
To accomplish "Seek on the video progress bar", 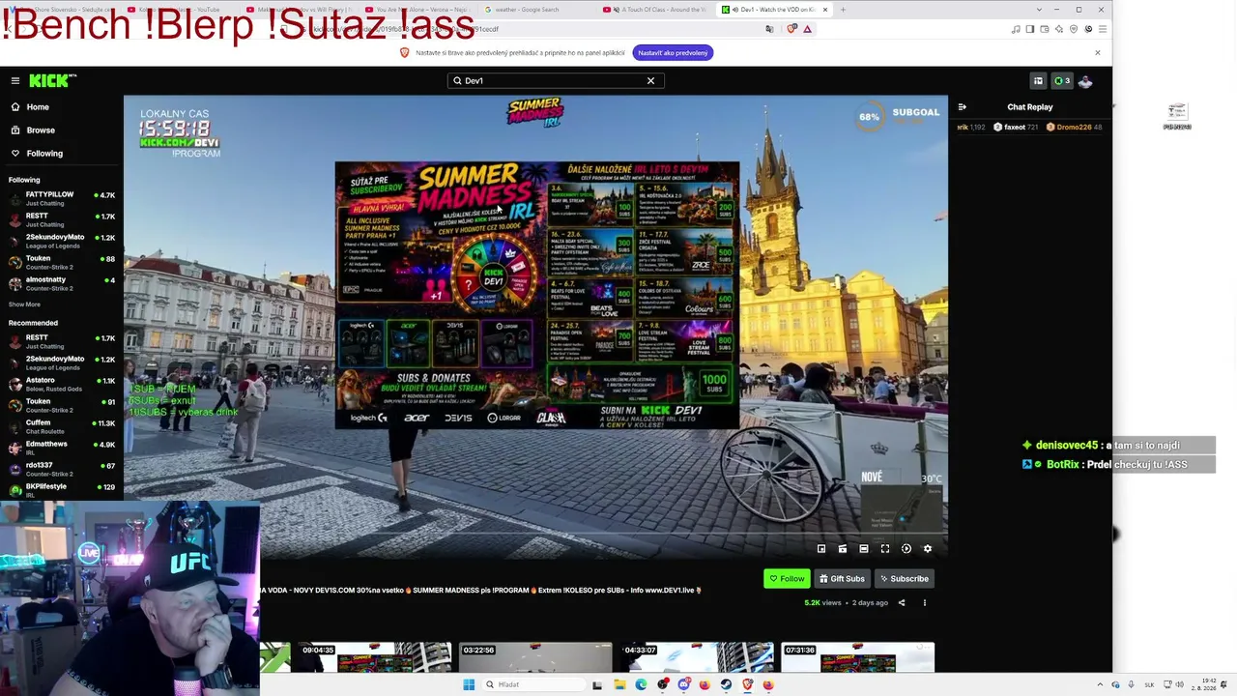I will [x=535, y=534].
